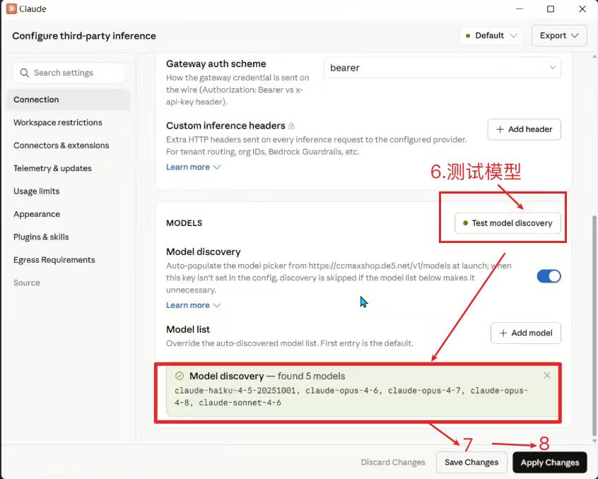Click the scrollbar down arrow
The width and height of the screenshot is (598, 479).
594,441
